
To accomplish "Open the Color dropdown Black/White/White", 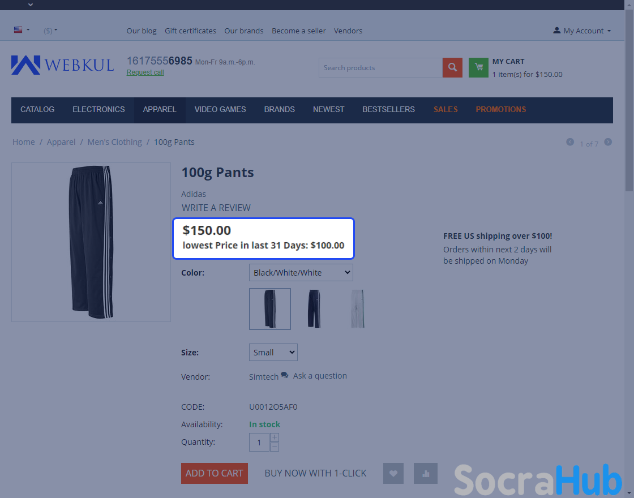I will click(x=301, y=272).
